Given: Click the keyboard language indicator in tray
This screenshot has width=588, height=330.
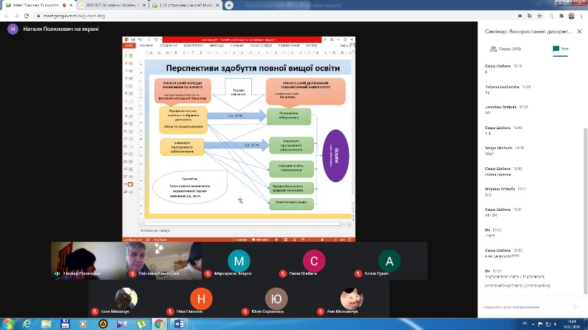Looking at the screenshot, I should (525, 324).
